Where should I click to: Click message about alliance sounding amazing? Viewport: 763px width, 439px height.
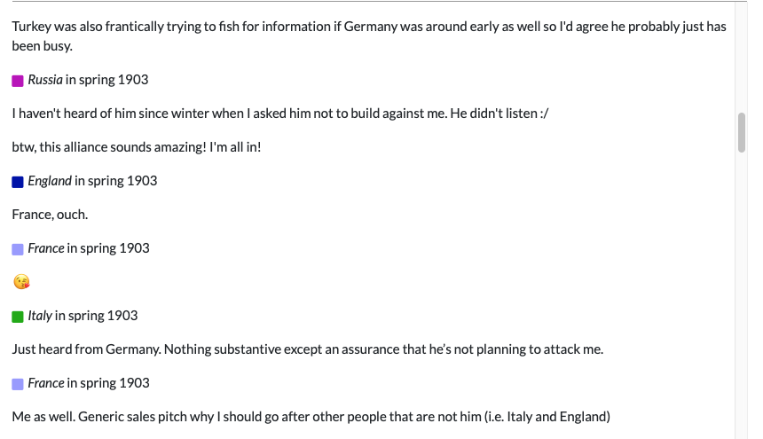137,147
